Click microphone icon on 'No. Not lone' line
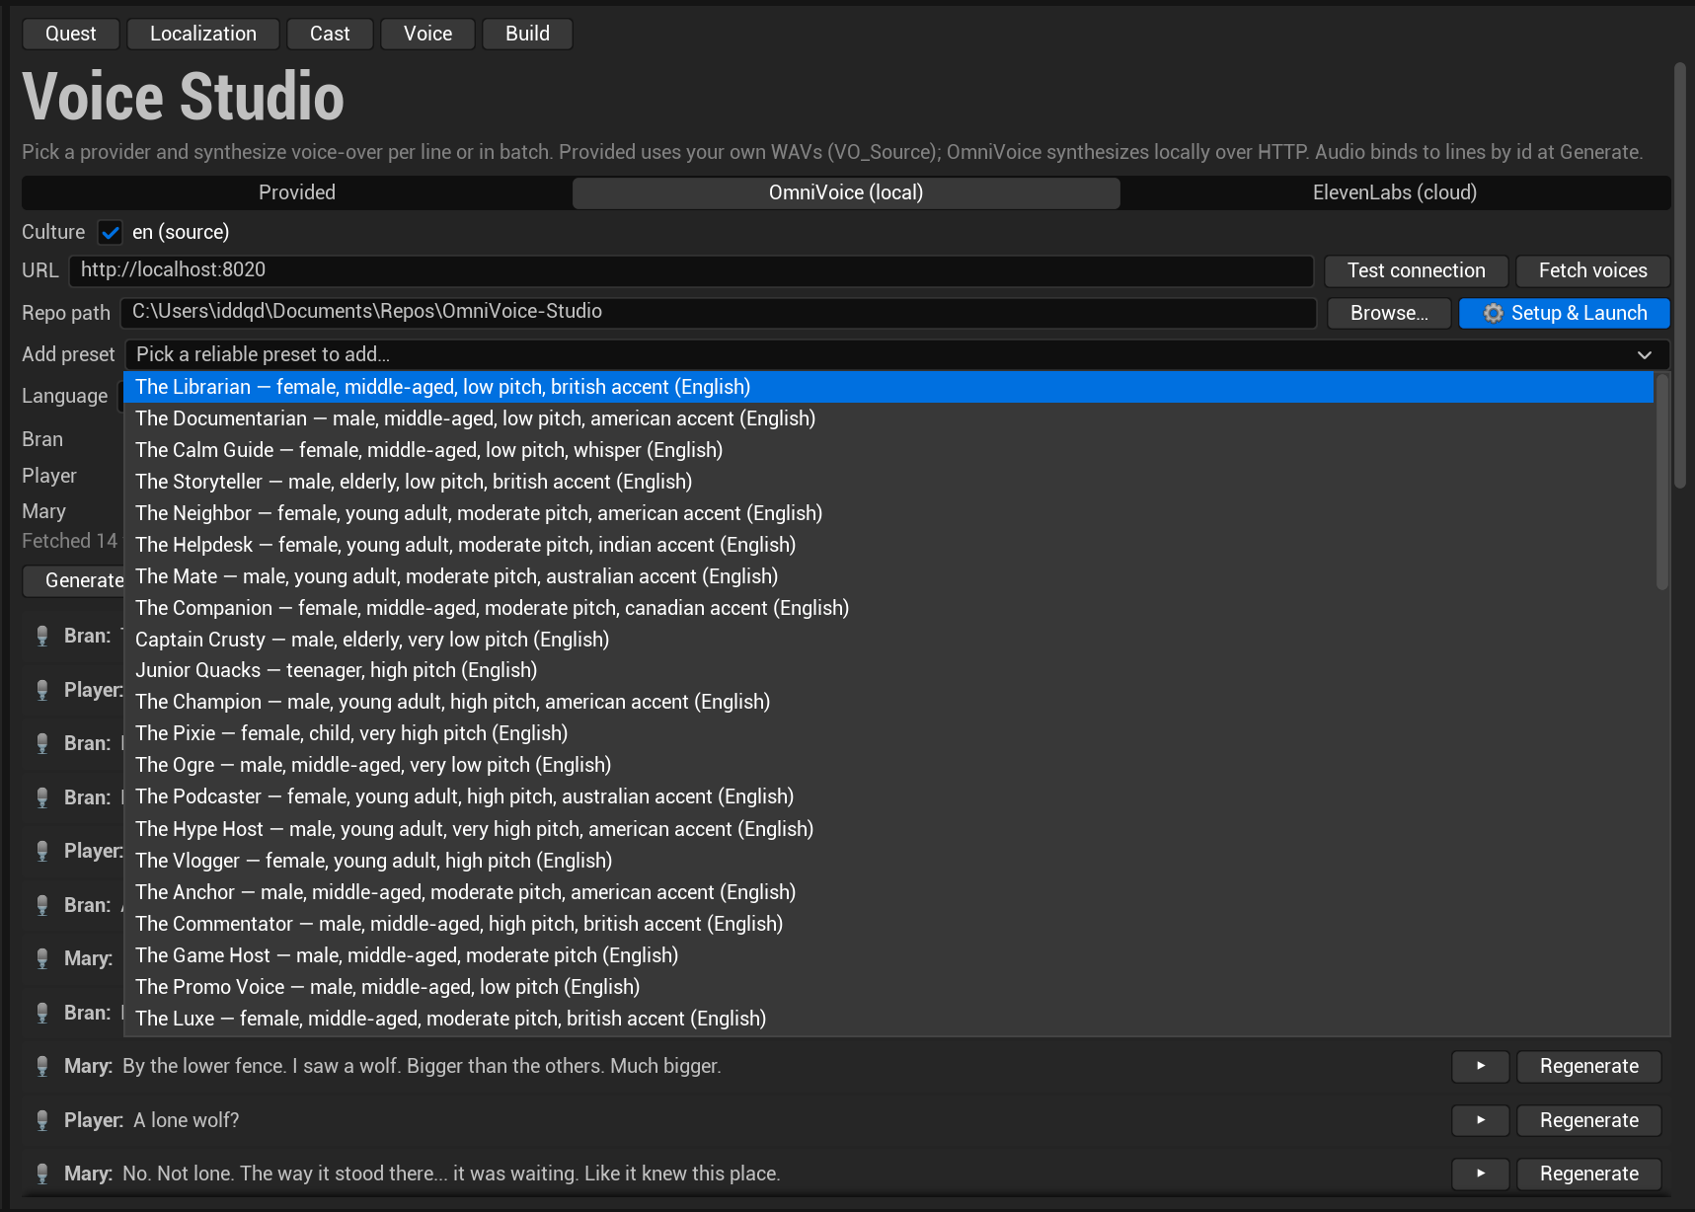The image size is (1695, 1212). (42, 1174)
